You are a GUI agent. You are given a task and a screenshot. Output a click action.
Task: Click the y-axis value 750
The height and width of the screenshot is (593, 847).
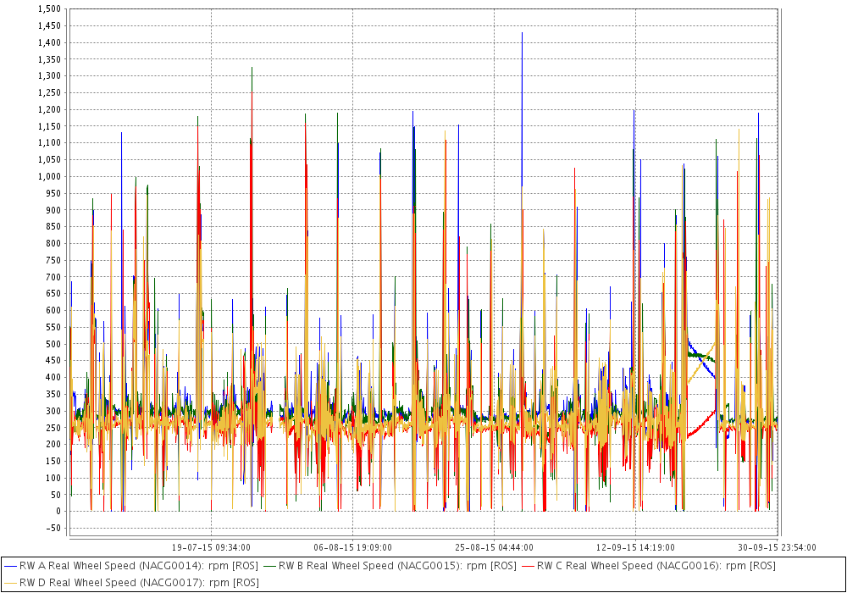coord(53,260)
